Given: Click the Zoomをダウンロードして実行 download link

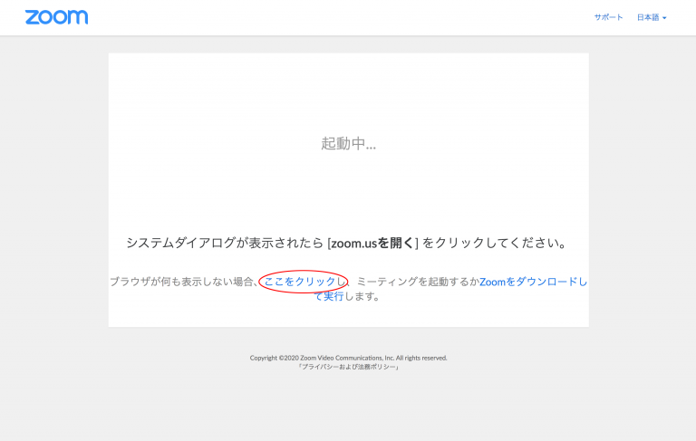Looking at the screenshot, I should (533, 282).
